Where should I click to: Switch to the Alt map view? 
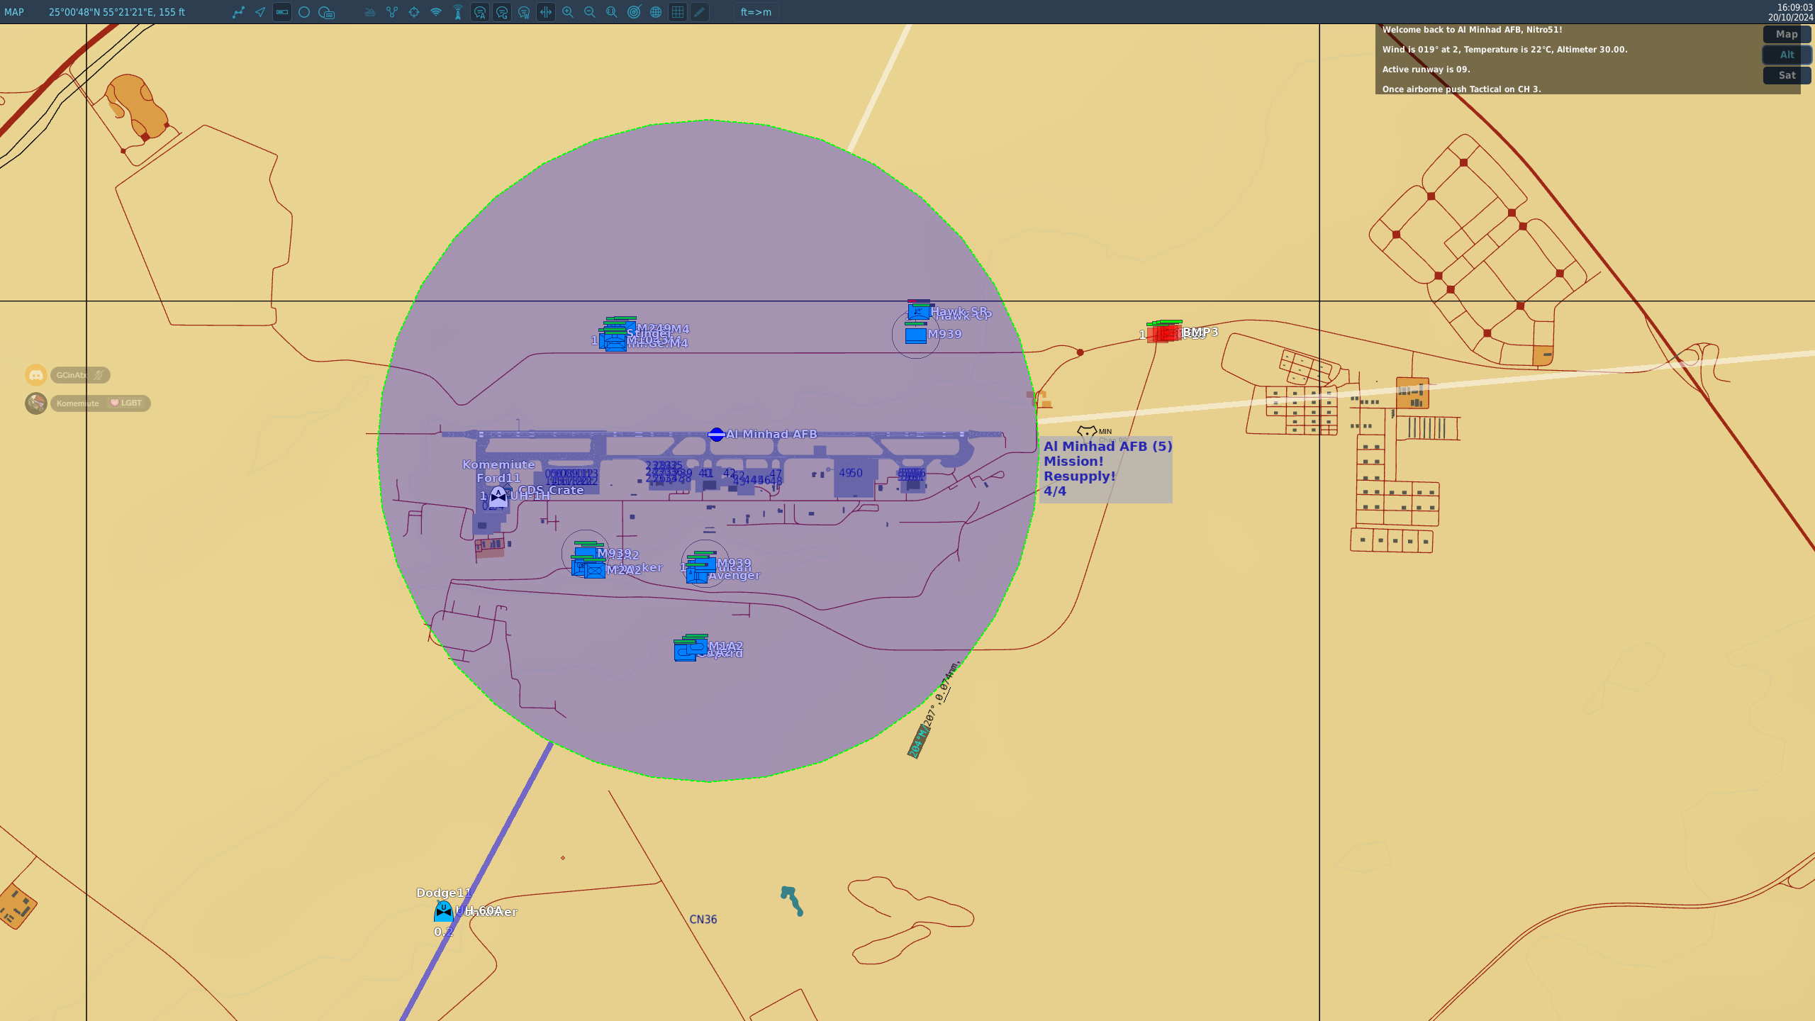pos(1786,55)
